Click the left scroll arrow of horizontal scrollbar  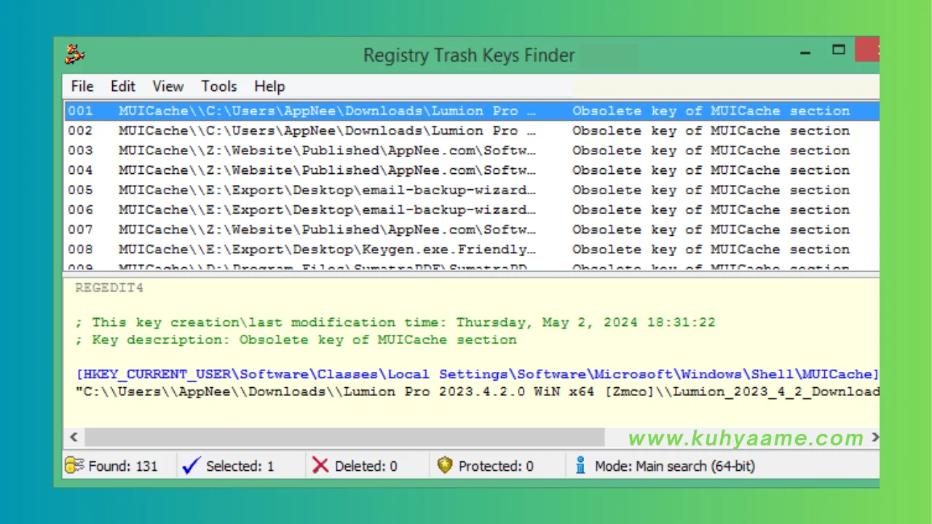point(73,437)
